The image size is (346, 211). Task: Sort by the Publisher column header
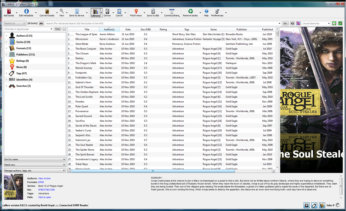(242, 29)
